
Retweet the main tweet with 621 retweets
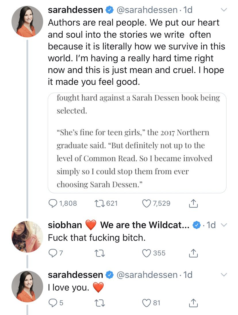tap(101, 203)
